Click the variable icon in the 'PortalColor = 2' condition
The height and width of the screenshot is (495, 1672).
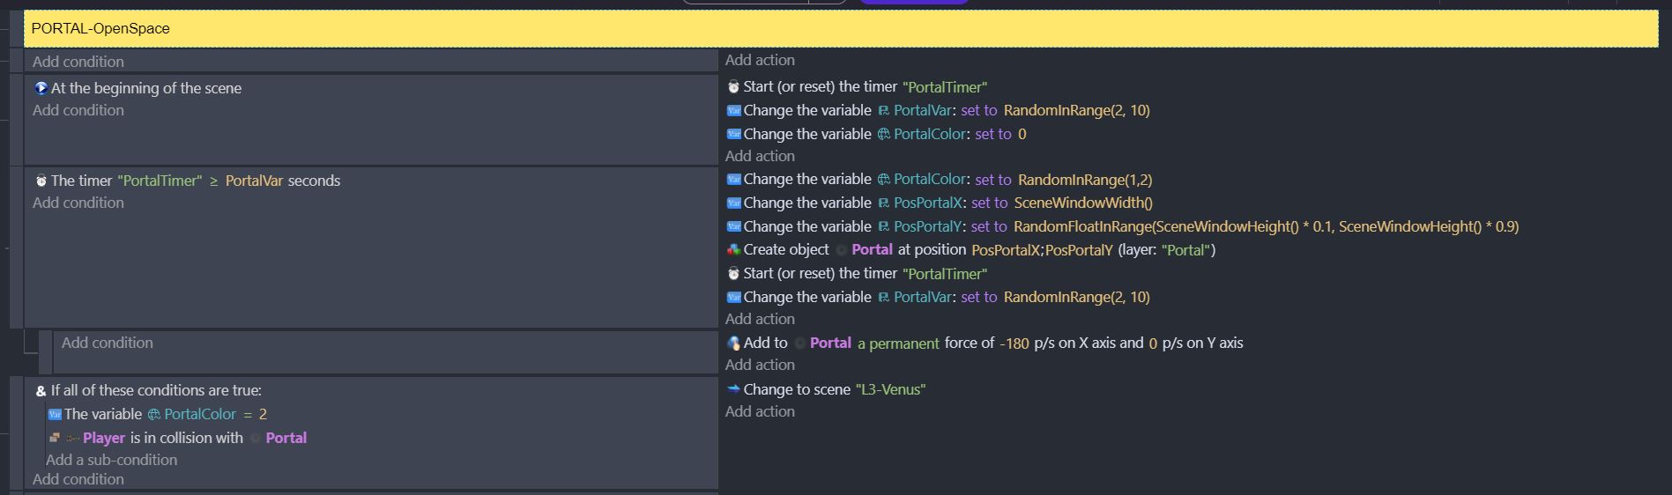click(55, 414)
